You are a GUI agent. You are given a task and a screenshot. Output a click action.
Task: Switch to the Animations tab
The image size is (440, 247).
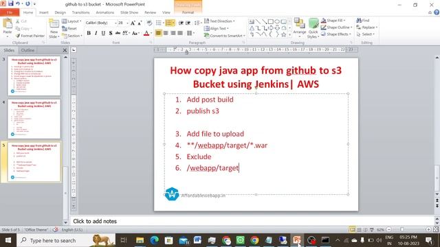click(105, 12)
